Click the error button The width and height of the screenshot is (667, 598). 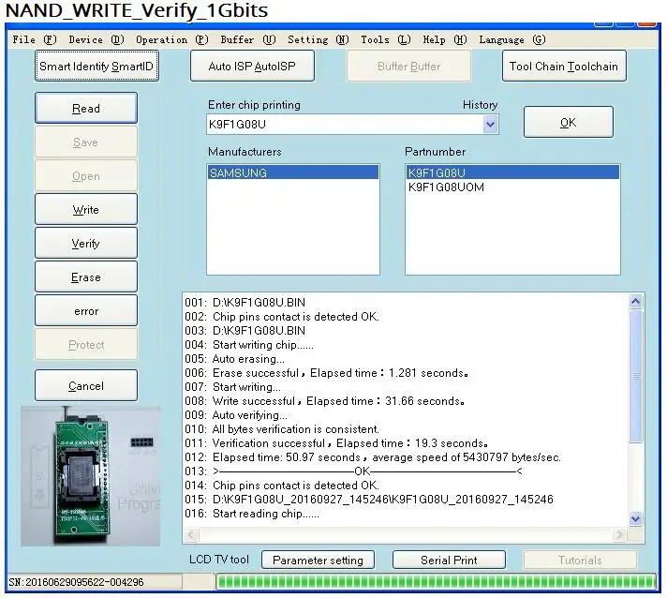86,310
